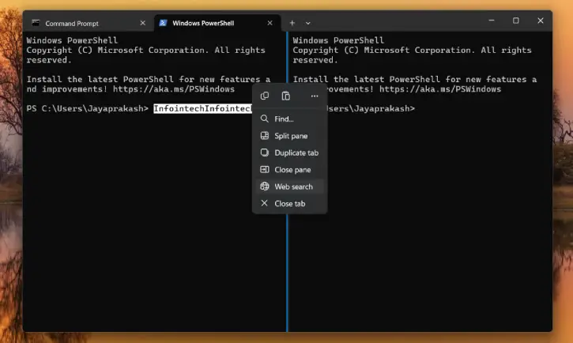Click the Paste icon in the context menu
Viewport: 573px width, 343px height.
286,96
